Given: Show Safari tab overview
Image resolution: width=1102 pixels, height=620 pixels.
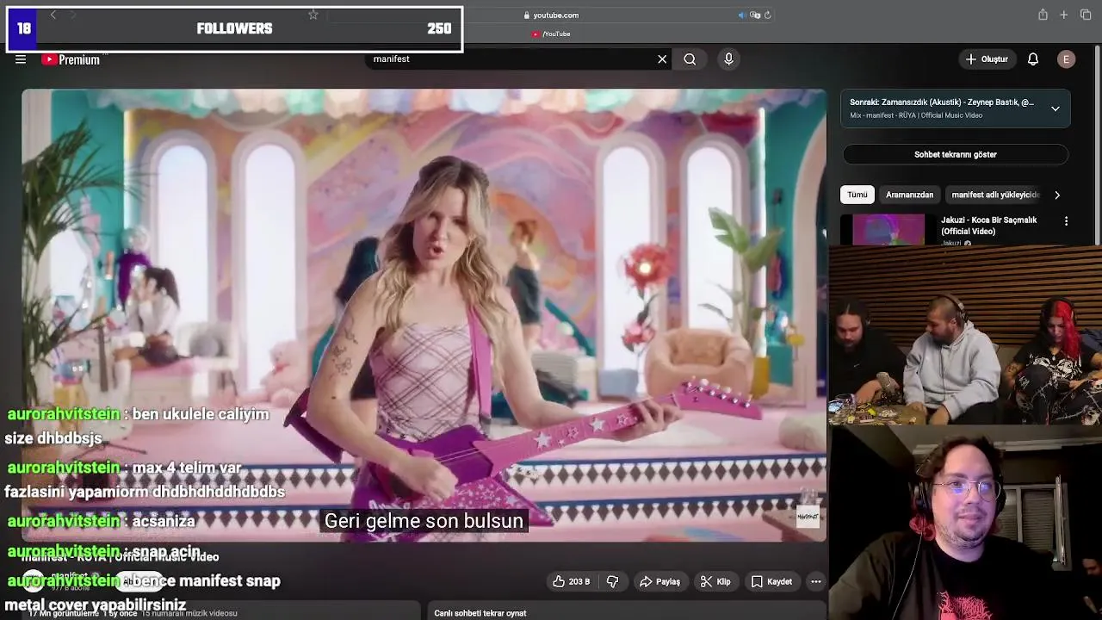Looking at the screenshot, I should coord(1086,15).
